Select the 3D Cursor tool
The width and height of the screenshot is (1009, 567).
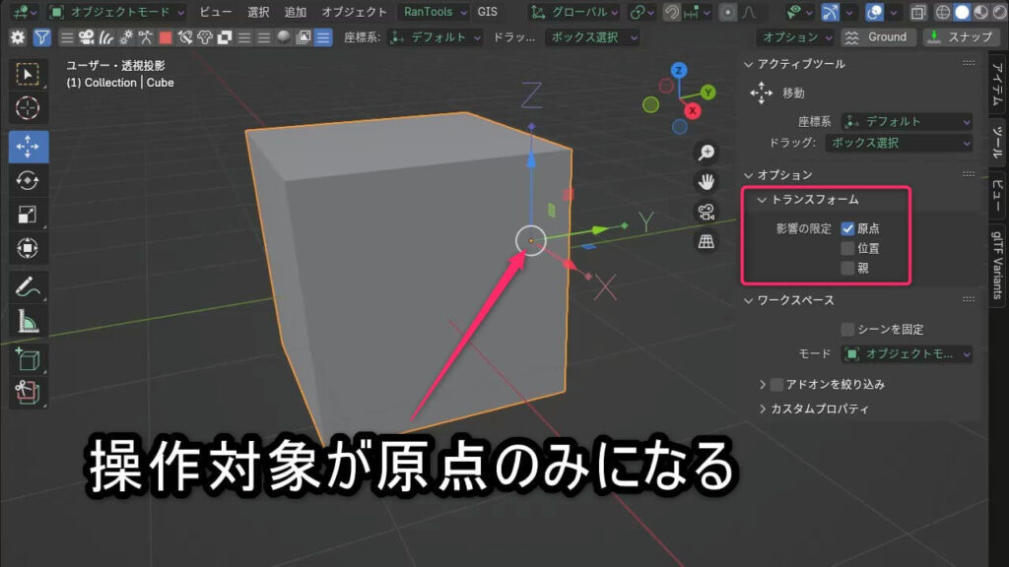pos(28,108)
